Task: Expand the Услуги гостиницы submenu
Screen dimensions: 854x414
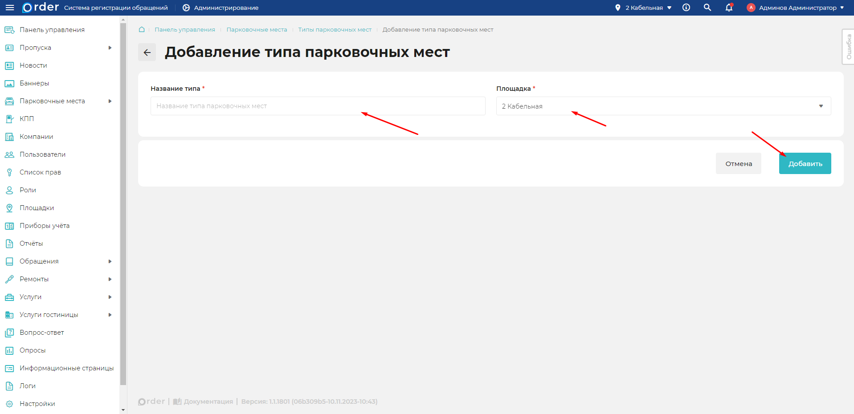Action: pos(110,315)
